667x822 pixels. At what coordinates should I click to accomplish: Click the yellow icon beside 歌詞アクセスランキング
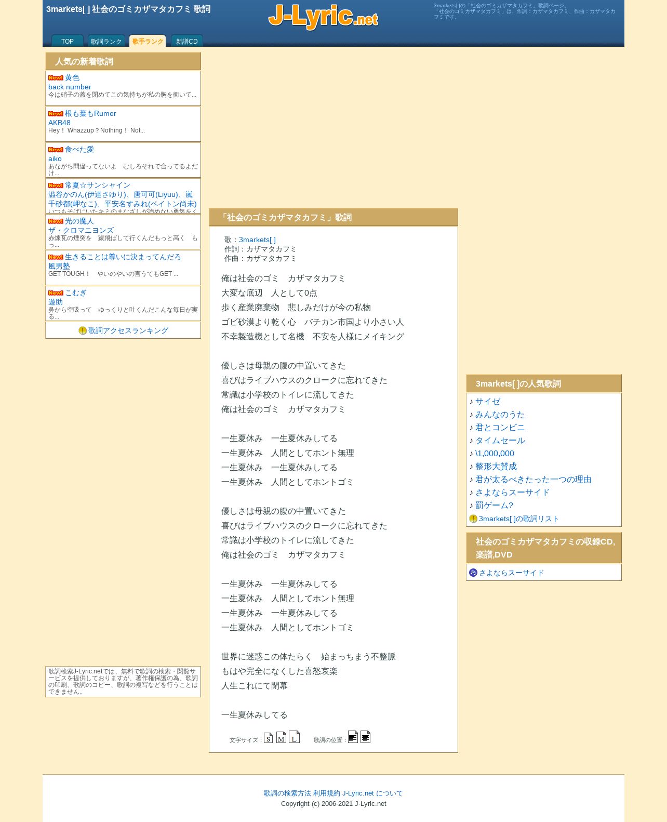[83, 330]
